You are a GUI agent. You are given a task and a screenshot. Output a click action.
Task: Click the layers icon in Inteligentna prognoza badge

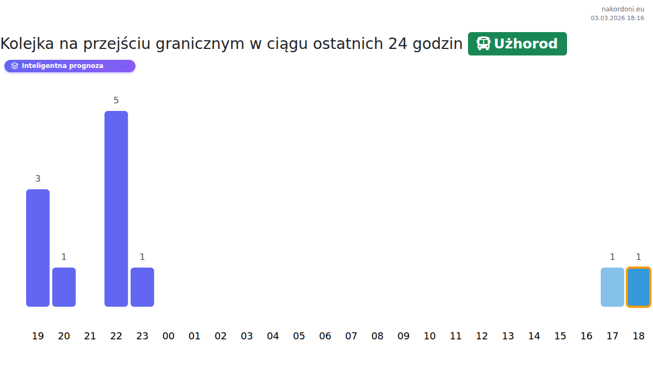(15, 66)
